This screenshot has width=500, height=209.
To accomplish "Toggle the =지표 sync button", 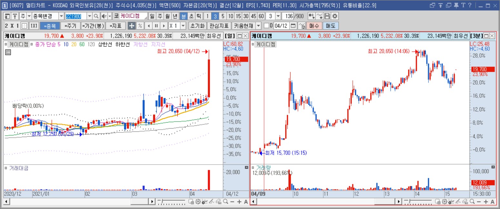I will [115, 26].
